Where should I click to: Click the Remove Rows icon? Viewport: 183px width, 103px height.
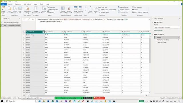(x=80, y=8)
